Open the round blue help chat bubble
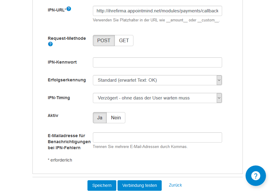This screenshot has height=195, width=275. coord(255,176)
